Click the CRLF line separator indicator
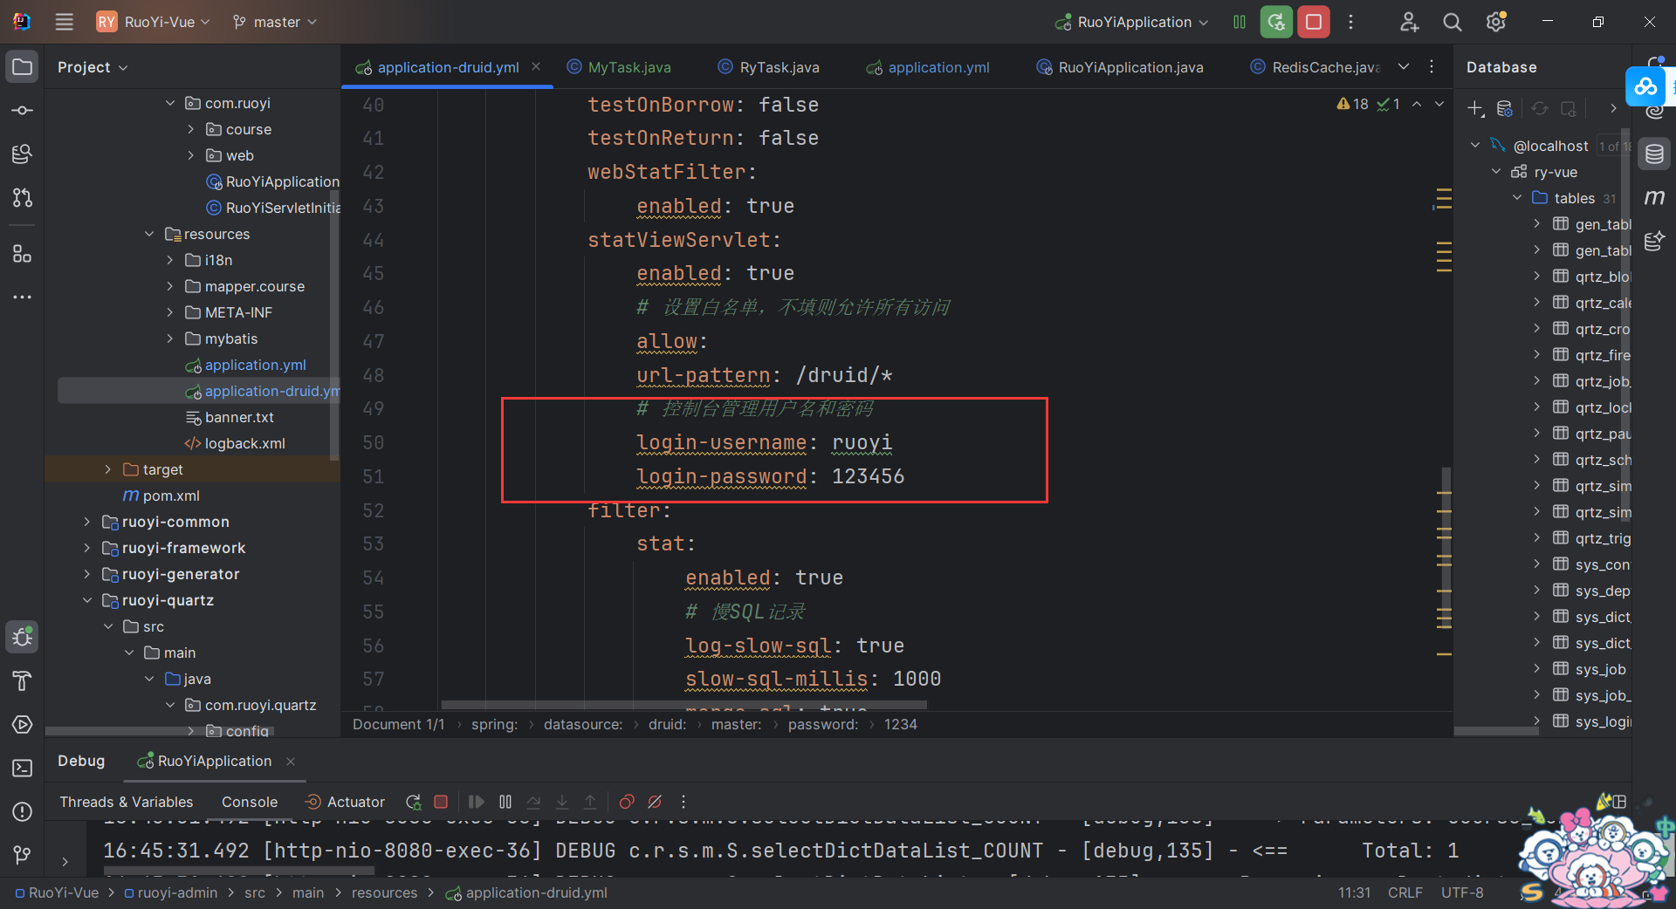The height and width of the screenshot is (909, 1676). coord(1405,892)
